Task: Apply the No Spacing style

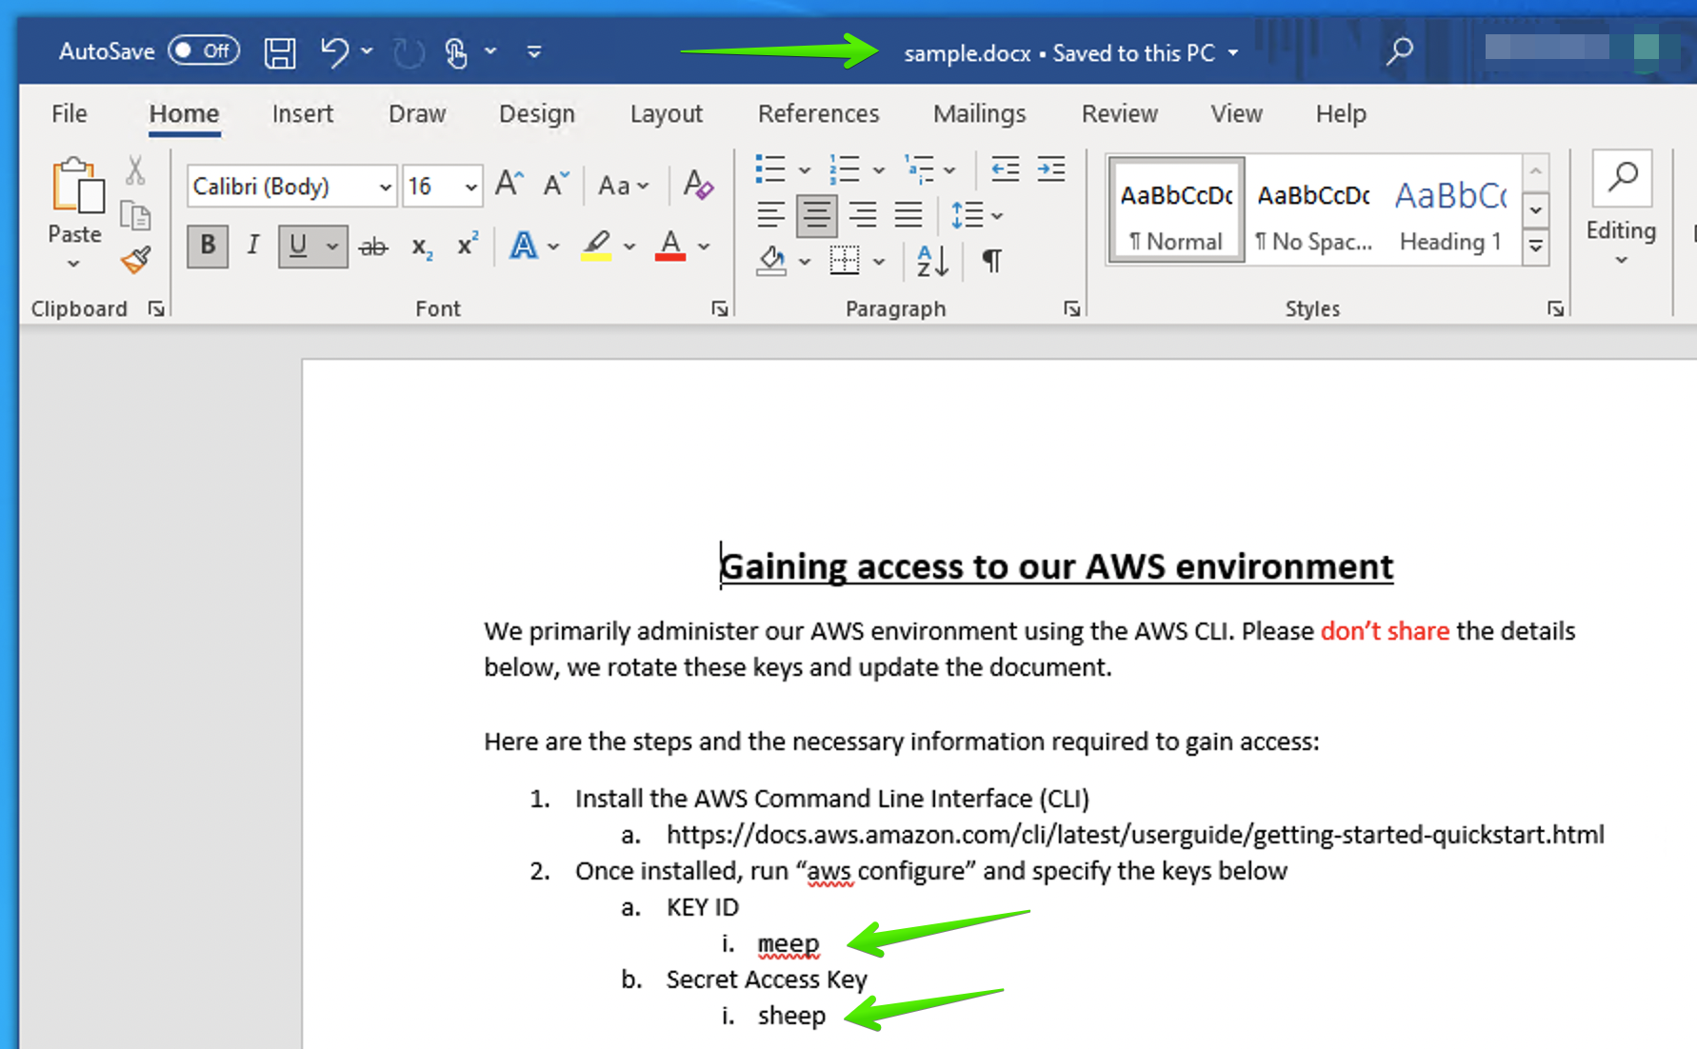Action: 1313,209
